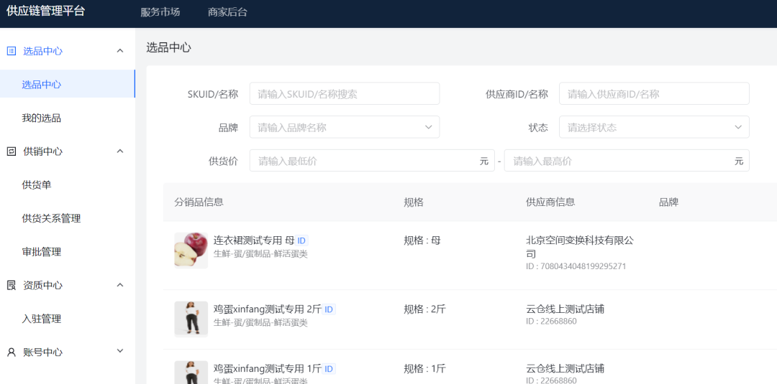Open 商家后台 in top navigation
Screen dimensions: 777x384
coord(227,13)
